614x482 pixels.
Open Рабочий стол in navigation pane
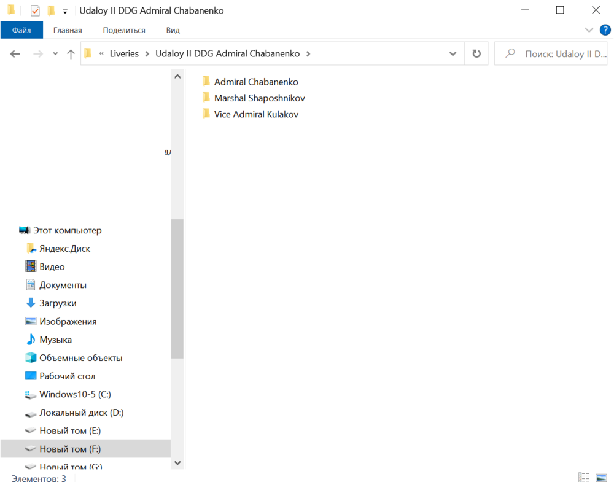click(60, 376)
